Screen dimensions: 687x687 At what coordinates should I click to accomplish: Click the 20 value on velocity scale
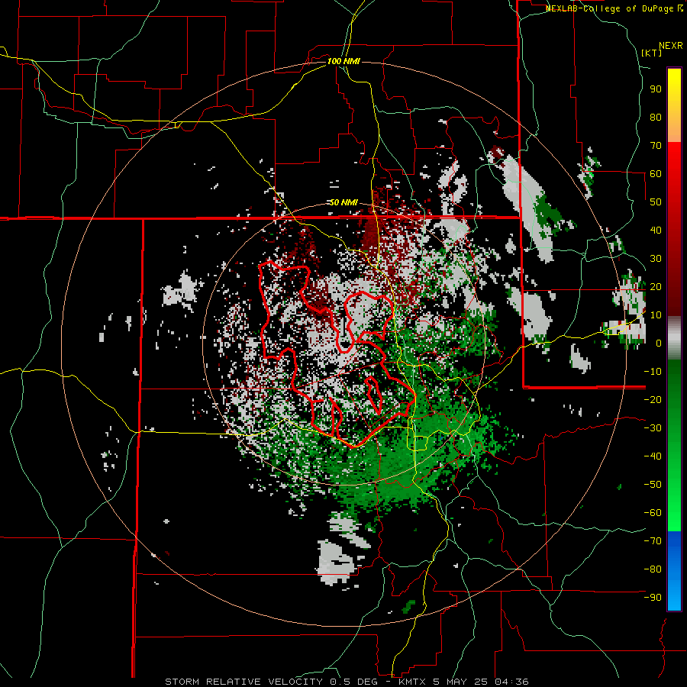[x=656, y=286]
